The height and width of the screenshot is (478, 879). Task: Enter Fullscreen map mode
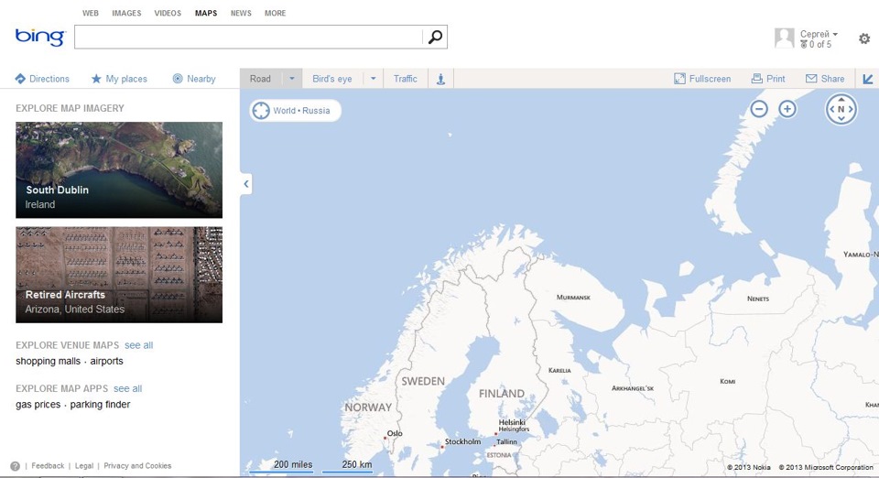[x=702, y=79]
